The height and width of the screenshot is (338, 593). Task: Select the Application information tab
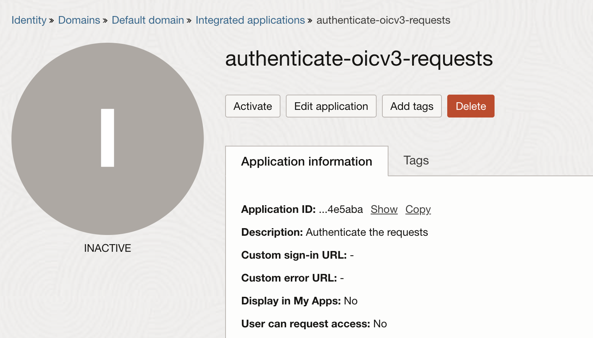[306, 161]
